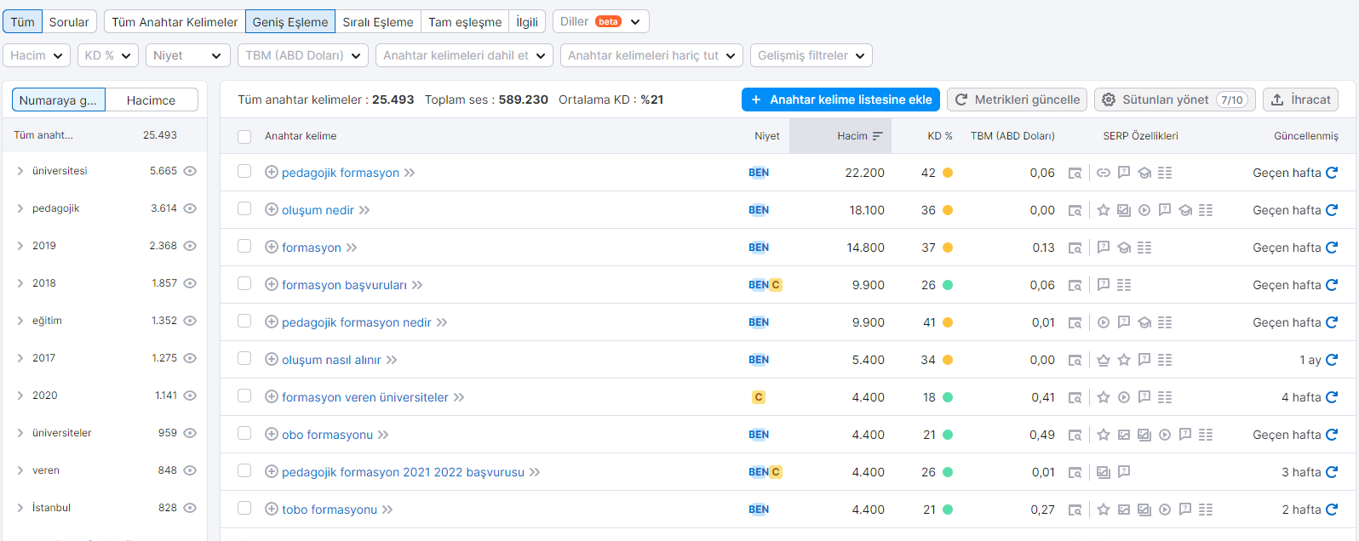Check the pedagojik formasyon row checkbox
The height and width of the screenshot is (541, 1359).
pos(244,171)
